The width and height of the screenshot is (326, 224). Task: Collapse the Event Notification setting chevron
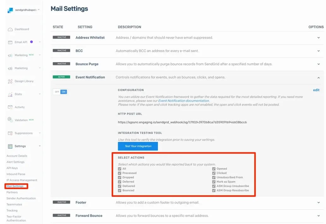tap(318, 78)
